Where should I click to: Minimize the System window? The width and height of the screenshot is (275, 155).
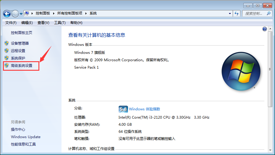tap(248, 6)
